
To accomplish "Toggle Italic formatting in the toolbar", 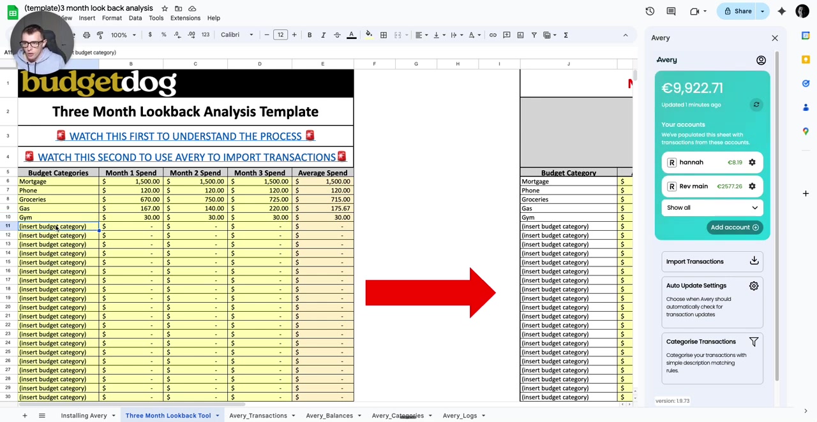I will point(323,35).
